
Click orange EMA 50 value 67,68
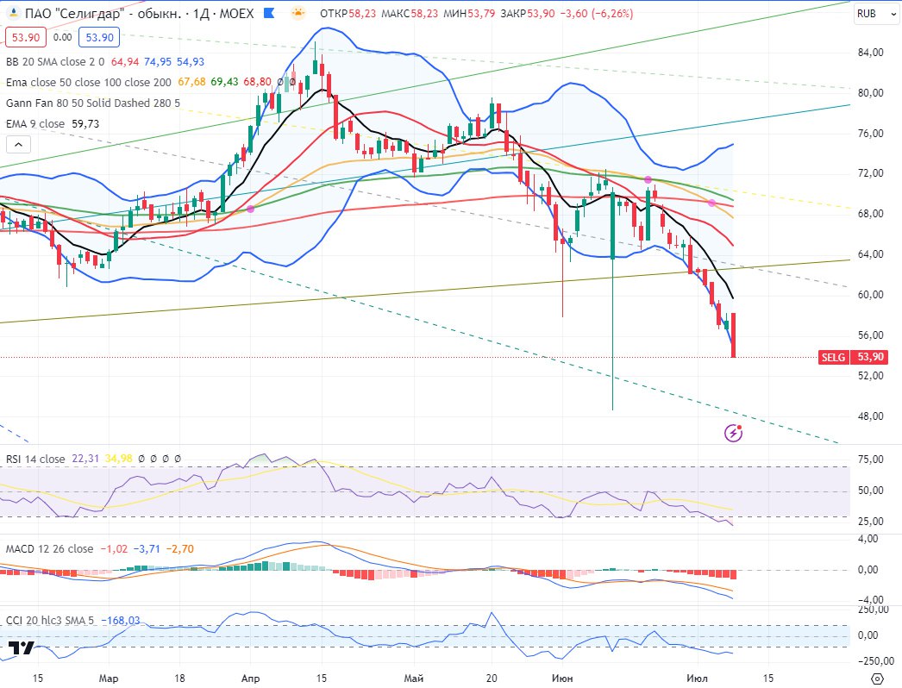(x=191, y=82)
